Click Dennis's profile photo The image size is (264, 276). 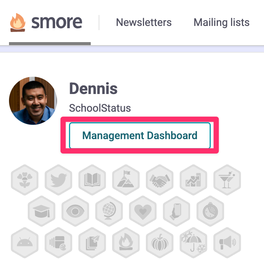coord(33,101)
